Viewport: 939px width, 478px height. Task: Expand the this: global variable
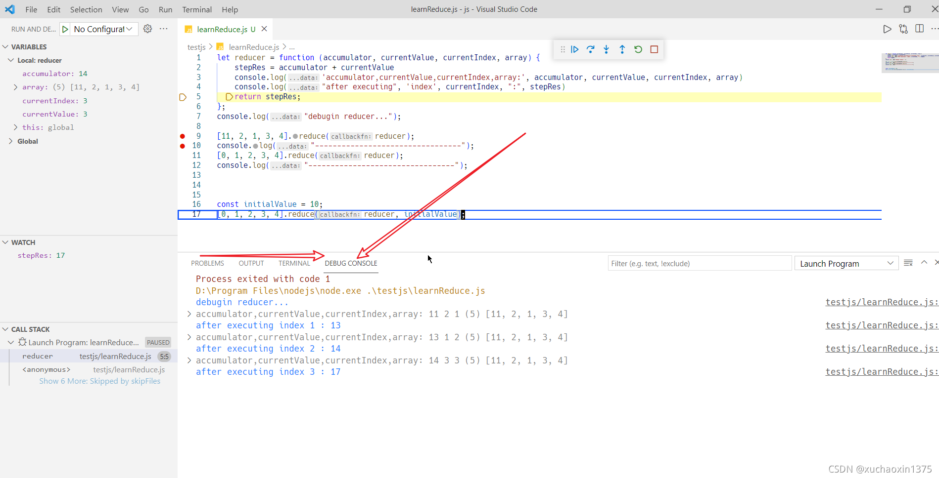tap(15, 127)
